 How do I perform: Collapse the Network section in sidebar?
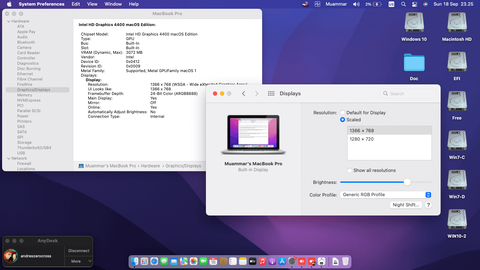click(8, 158)
